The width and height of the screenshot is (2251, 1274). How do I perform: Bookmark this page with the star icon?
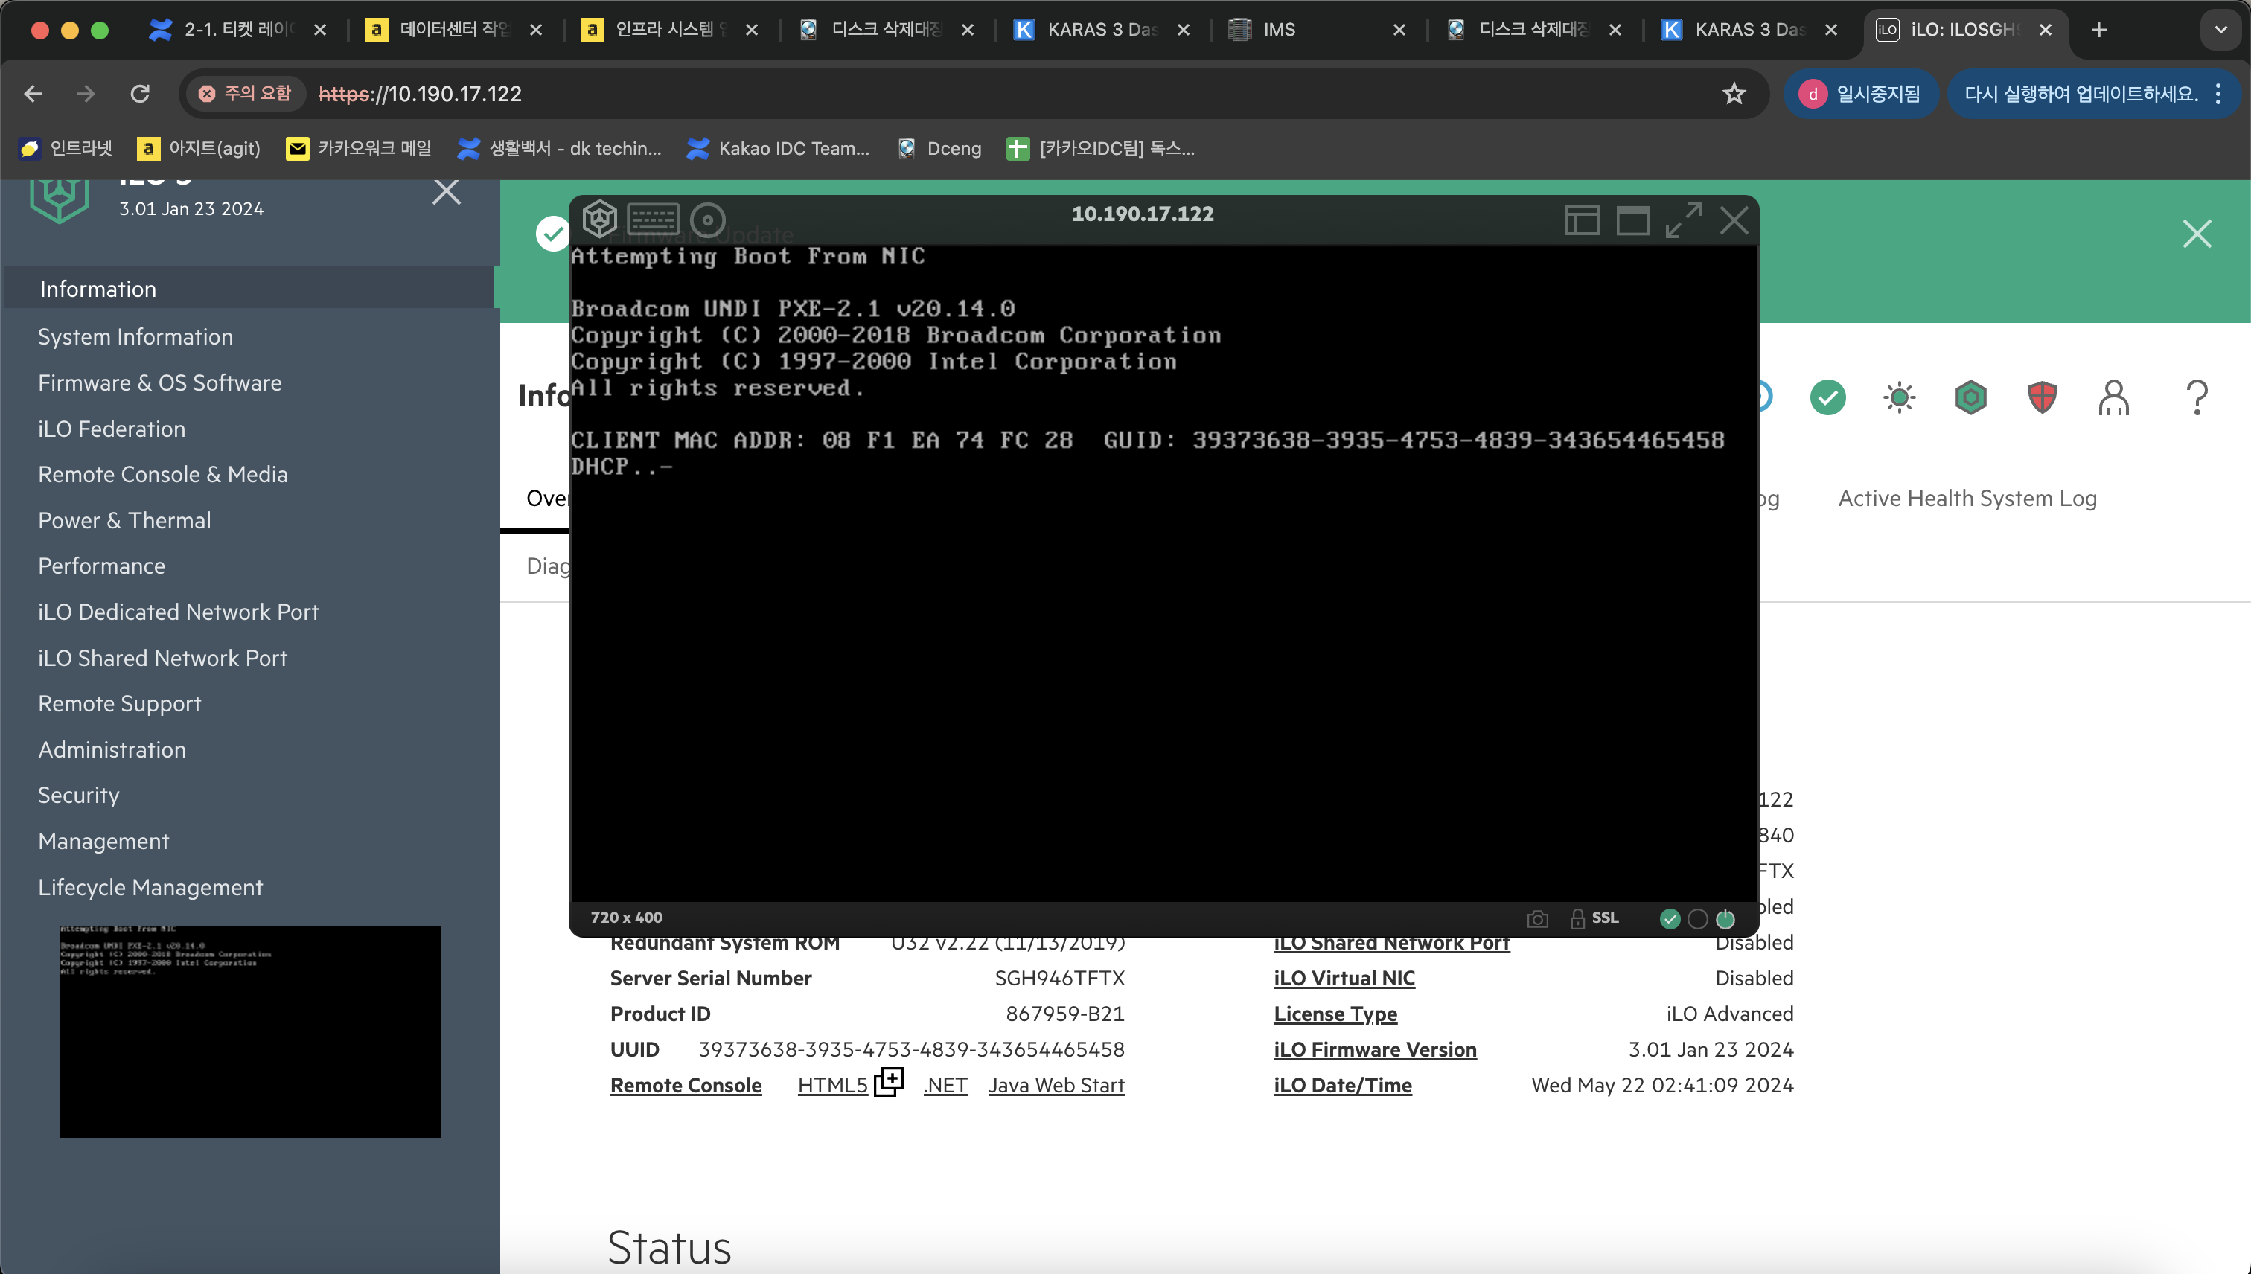click(1734, 94)
